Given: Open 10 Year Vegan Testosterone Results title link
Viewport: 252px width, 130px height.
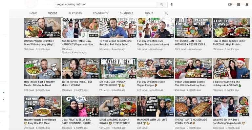Looking at the screenshot, I should pyautogui.click(x=115, y=43).
